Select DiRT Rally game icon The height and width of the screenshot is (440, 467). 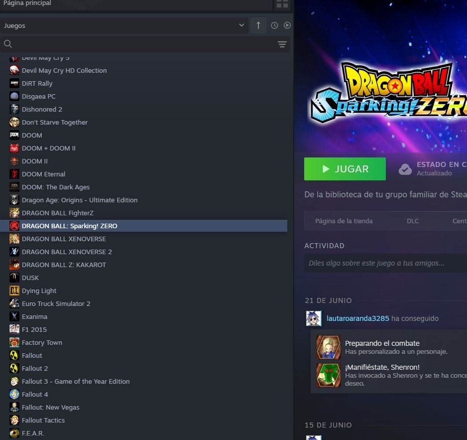pyautogui.click(x=14, y=84)
